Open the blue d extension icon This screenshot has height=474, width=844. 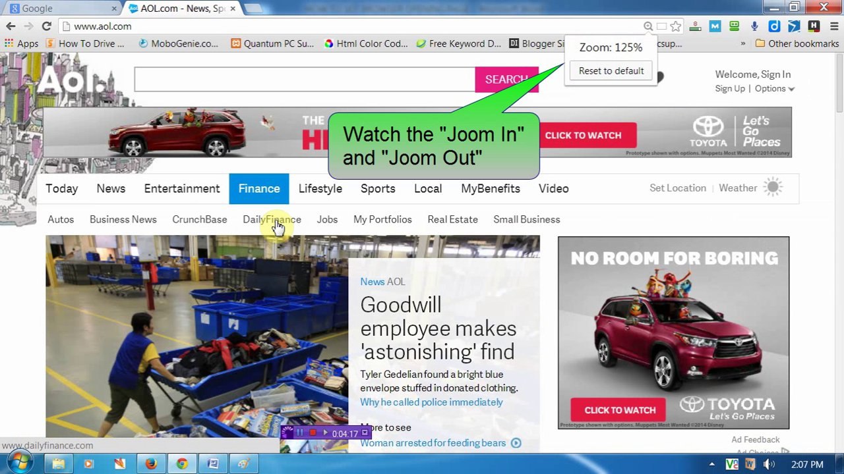coord(774,26)
